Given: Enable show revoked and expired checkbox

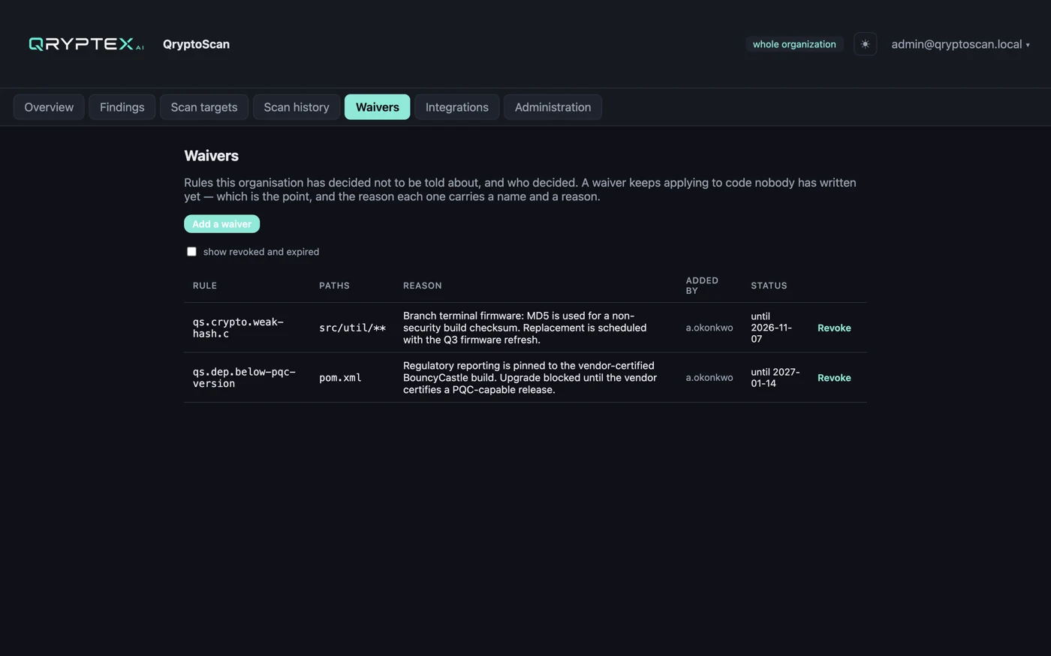Looking at the screenshot, I should pos(191,252).
